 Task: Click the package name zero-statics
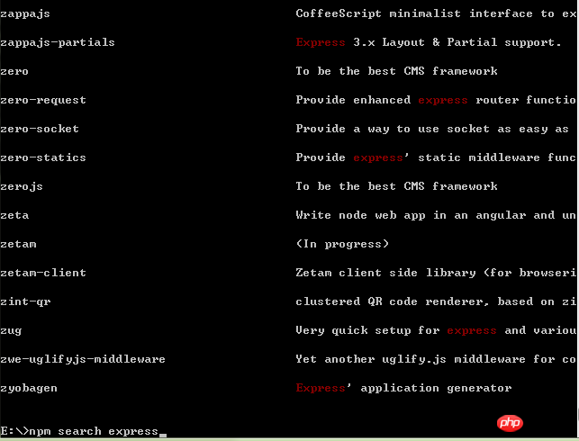point(43,157)
